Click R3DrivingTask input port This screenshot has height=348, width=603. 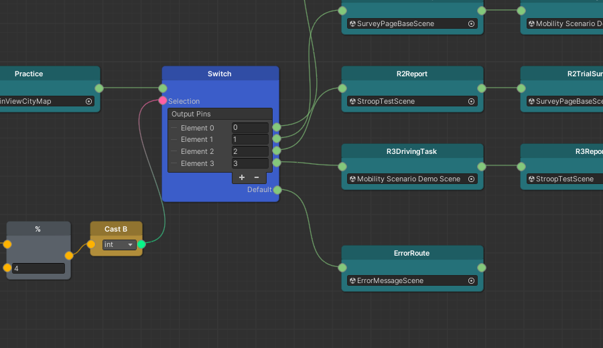[342, 167]
